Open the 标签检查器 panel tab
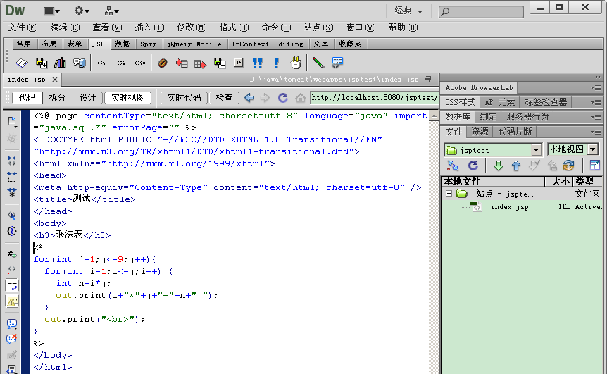The height and width of the screenshot is (374, 607). (546, 102)
